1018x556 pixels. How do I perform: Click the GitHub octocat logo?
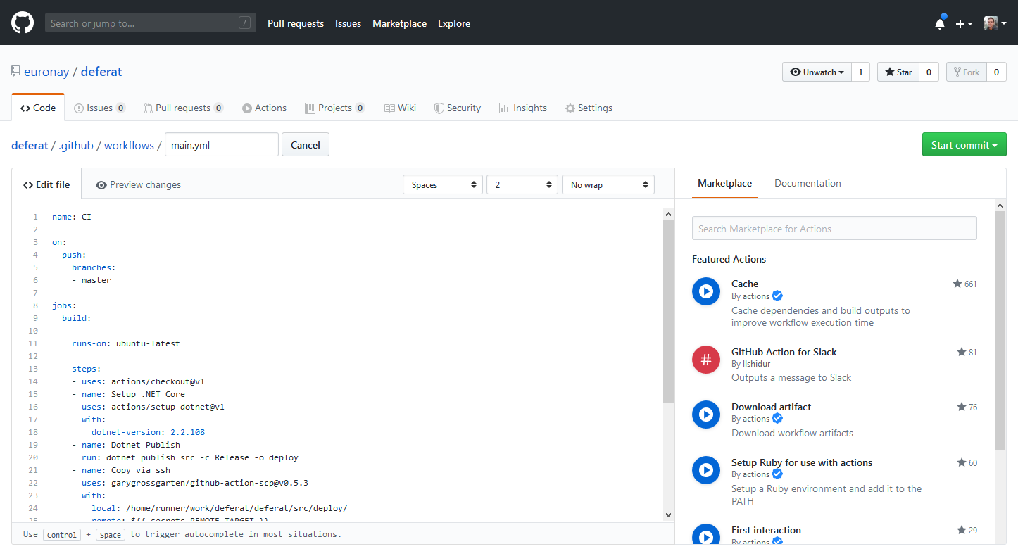coord(23,23)
